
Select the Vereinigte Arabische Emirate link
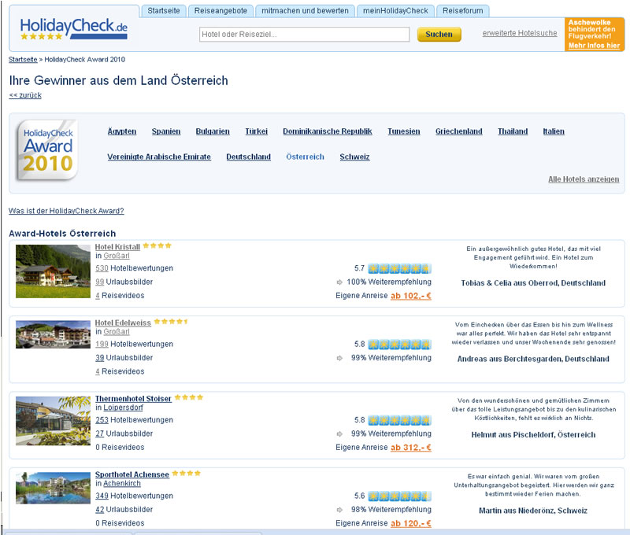coord(159,157)
